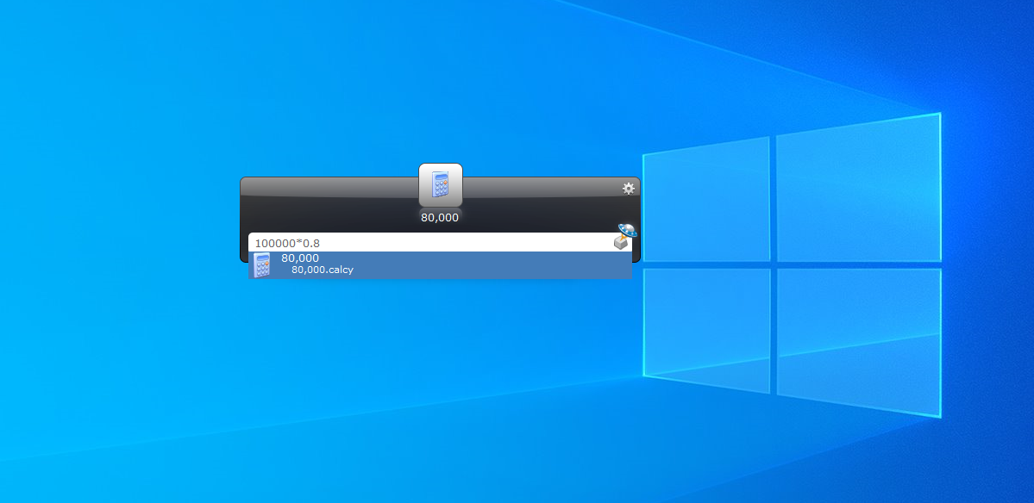Click the small calculator icon in result row
Screen dimensions: 1034x503
(x=262, y=265)
